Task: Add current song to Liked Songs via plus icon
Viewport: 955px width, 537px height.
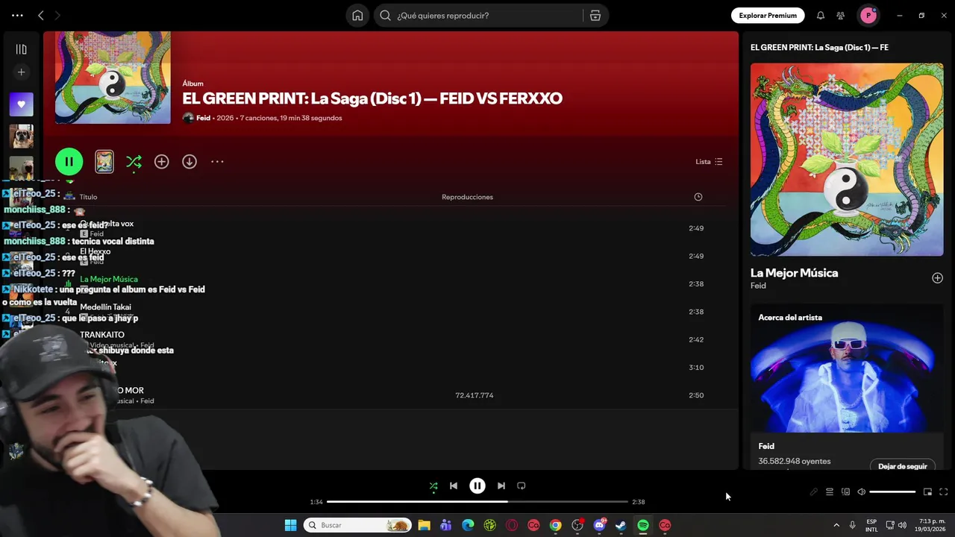Action: coord(937,278)
